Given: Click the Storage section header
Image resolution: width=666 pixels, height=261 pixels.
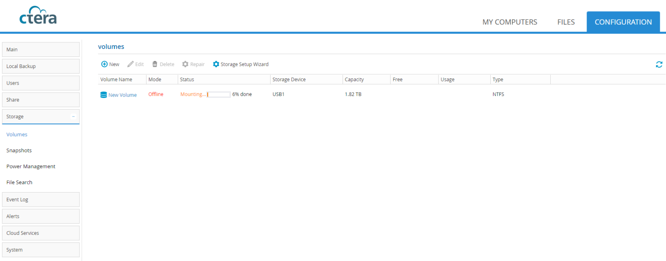Looking at the screenshot, I should pyautogui.click(x=41, y=117).
